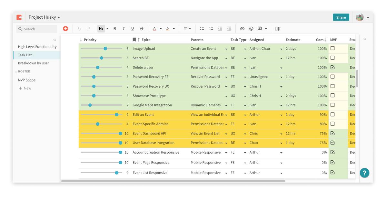
Task: Open text alignment options
Action: pos(187,29)
